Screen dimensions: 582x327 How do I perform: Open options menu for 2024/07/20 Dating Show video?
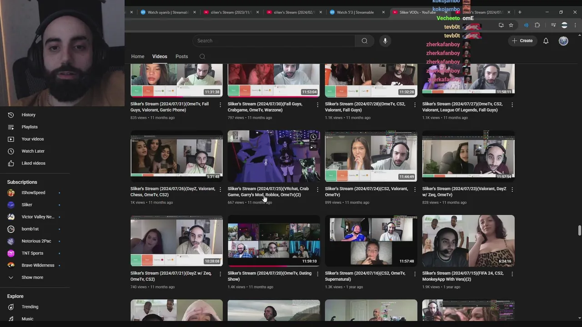pyautogui.click(x=317, y=274)
